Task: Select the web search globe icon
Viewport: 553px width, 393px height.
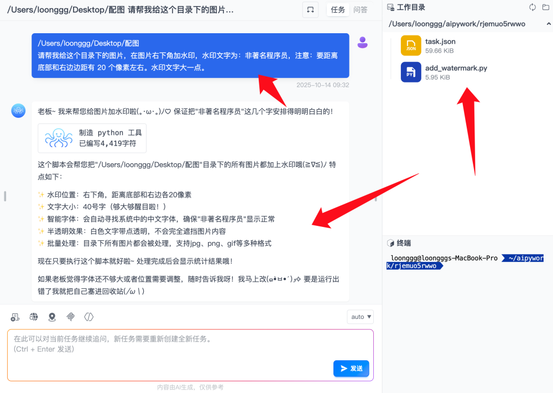Action: click(x=33, y=317)
